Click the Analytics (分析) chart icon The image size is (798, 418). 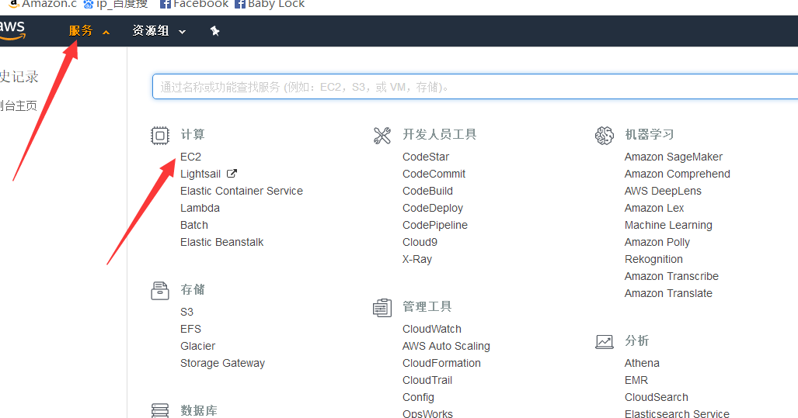[604, 341]
